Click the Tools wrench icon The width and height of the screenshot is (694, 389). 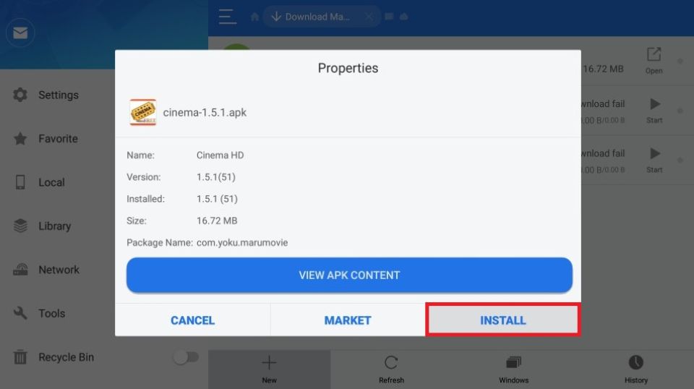[20, 313]
